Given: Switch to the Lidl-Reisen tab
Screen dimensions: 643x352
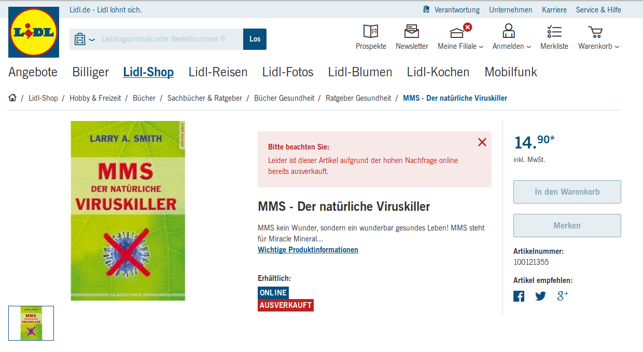Looking at the screenshot, I should pos(218,72).
